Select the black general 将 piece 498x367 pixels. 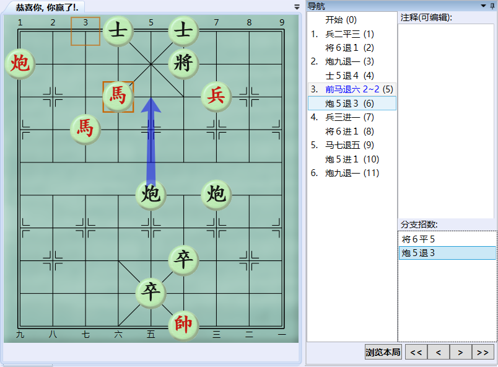pos(183,63)
